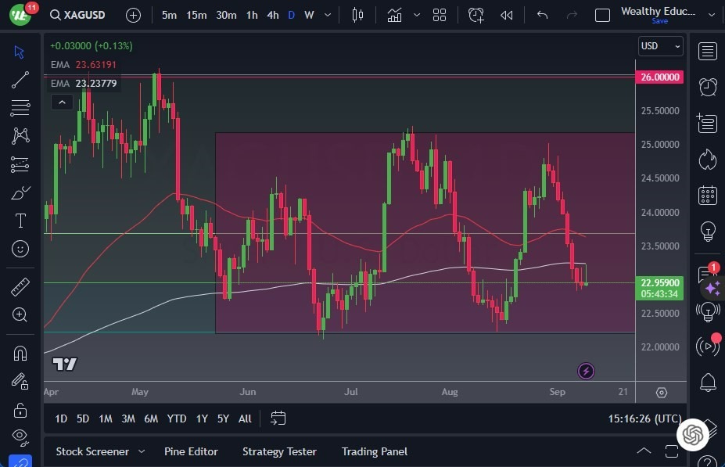Open the Alerts clock panel on the right
The height and width of the screenshot is (467, 725).
pyautogui.click(x=707, y=87)
